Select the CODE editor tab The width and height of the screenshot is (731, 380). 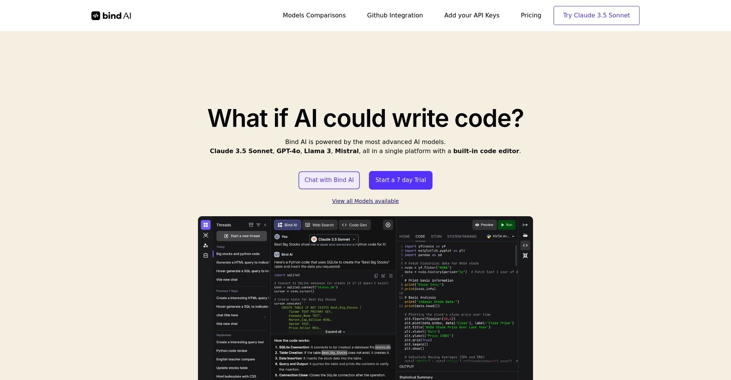[420, 237]
